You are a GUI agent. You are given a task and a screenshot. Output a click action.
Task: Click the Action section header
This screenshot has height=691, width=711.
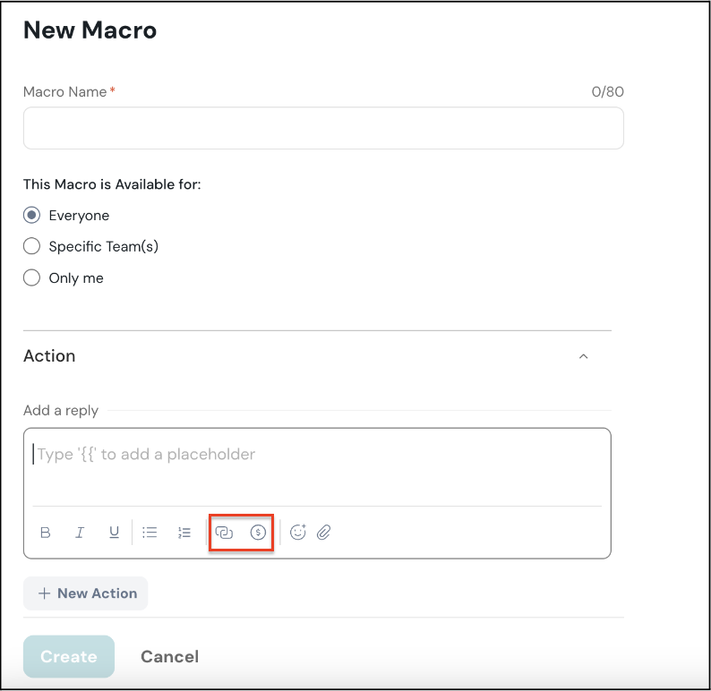point(49,356)
